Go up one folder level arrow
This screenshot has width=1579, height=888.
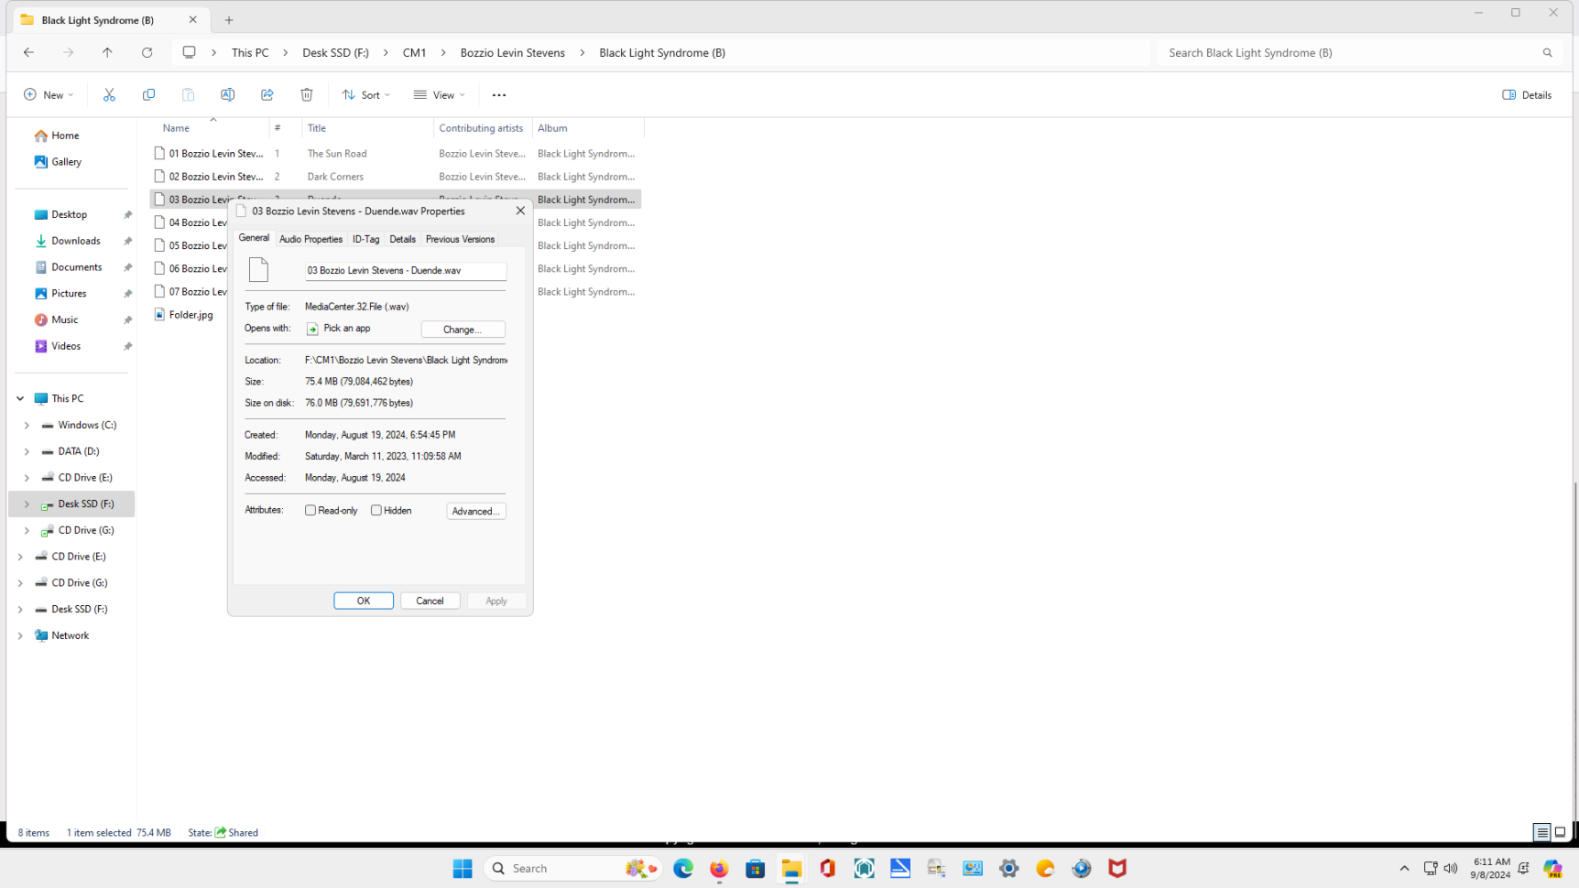click(x=107, y=53)
